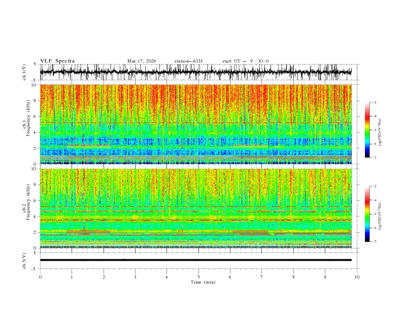402x311 pixels.
Task: Click inside the ch.1 spectrogram panel
Action: tap(196, 124)
